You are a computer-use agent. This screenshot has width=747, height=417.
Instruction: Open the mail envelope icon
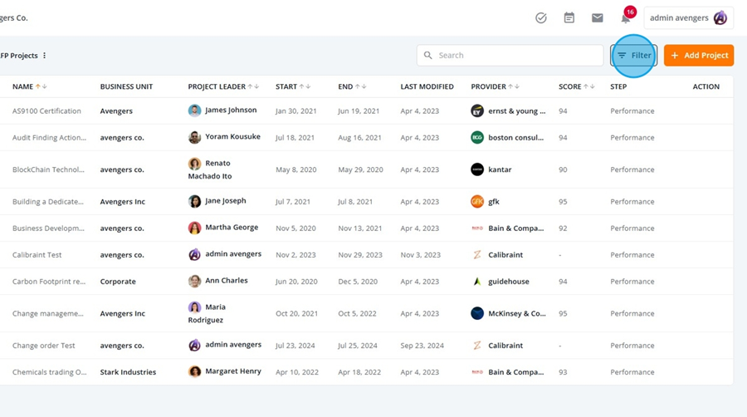click(x=597, y=18)
